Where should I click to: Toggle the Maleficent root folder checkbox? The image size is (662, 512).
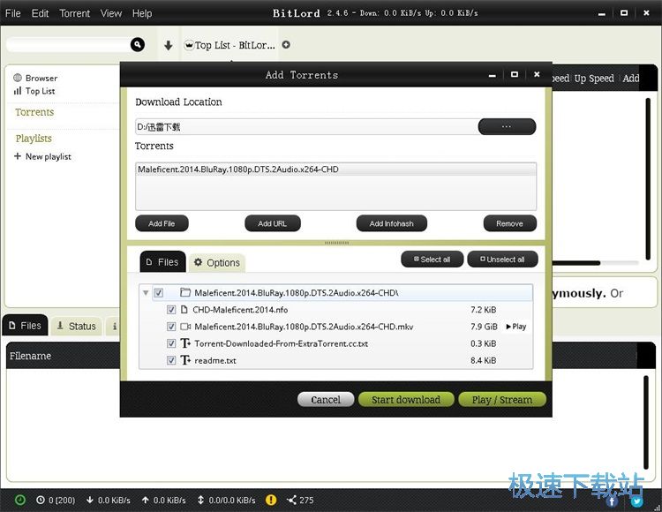click(158, 292)
